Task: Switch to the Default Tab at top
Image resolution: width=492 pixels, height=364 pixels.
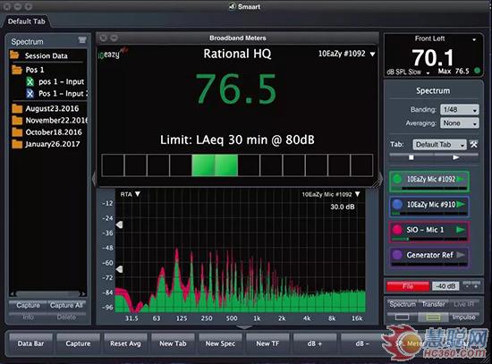Action: click(26, 21)
